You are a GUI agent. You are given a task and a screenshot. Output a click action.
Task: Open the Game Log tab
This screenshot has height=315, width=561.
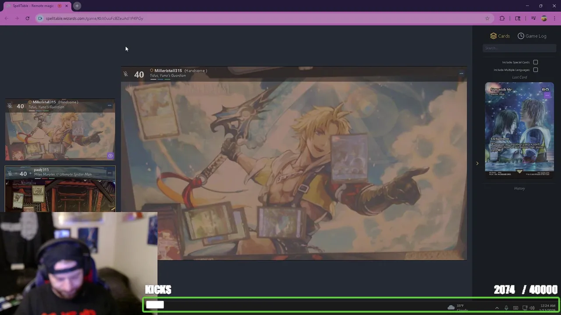[x=532, y=36]
